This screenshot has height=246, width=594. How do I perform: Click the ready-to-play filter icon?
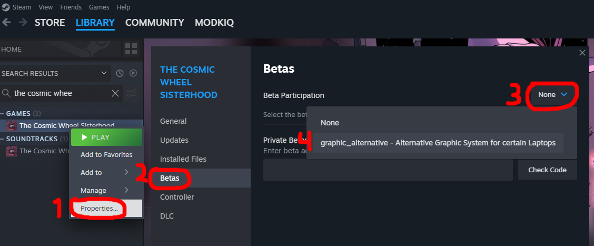[x=133, y=73]
